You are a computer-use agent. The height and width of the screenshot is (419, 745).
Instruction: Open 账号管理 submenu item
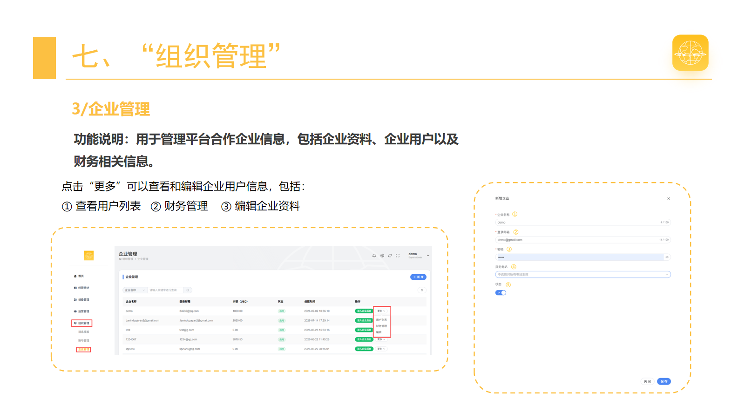pos(84,341)
